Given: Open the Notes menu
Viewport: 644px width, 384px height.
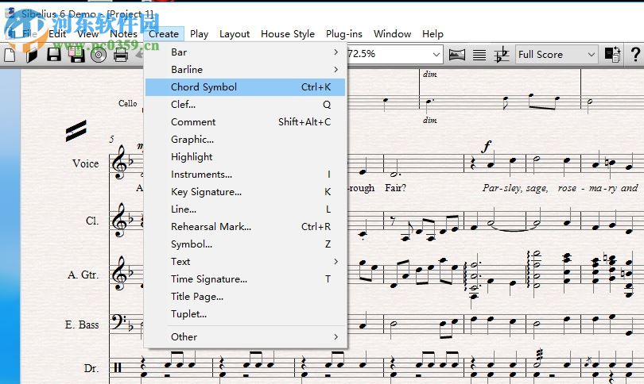Looking at the screenshot, I should (123, 33).
